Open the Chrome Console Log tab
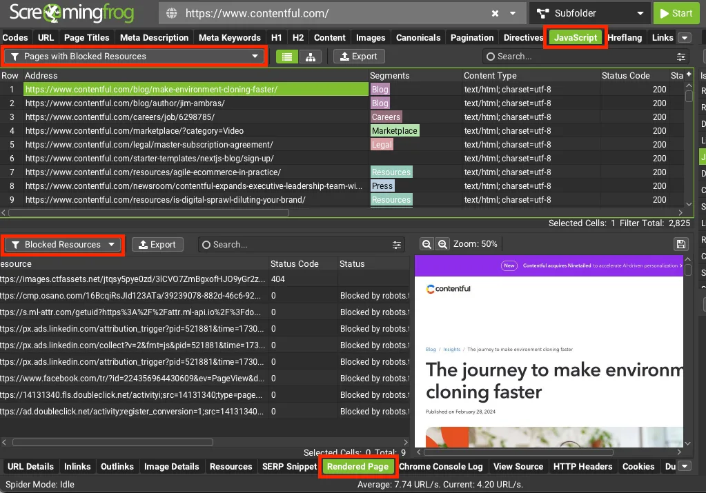 441,467
